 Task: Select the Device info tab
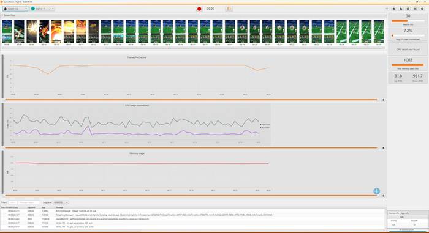[394, 213]
